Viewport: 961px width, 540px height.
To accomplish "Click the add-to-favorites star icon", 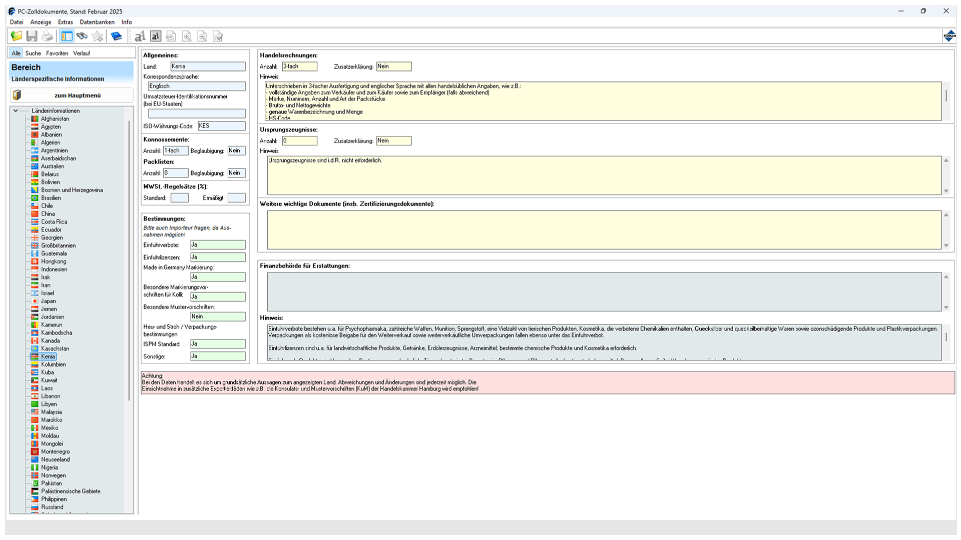I will coord(98,36).
